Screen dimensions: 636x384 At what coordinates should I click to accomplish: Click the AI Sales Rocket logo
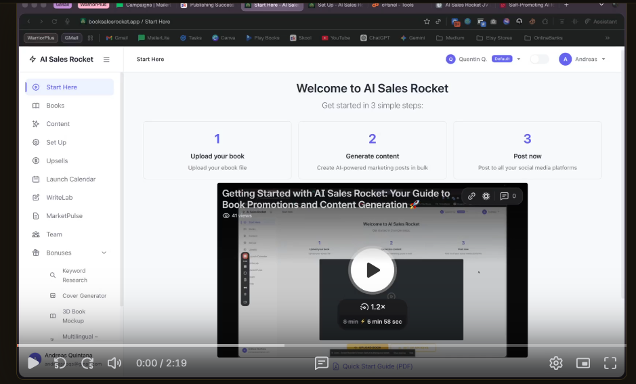click(x=61, y=59)
